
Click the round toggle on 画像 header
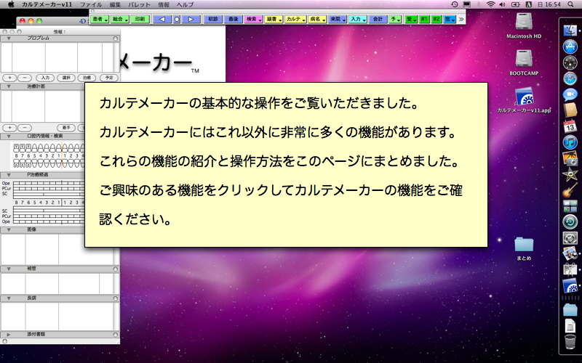116,229
